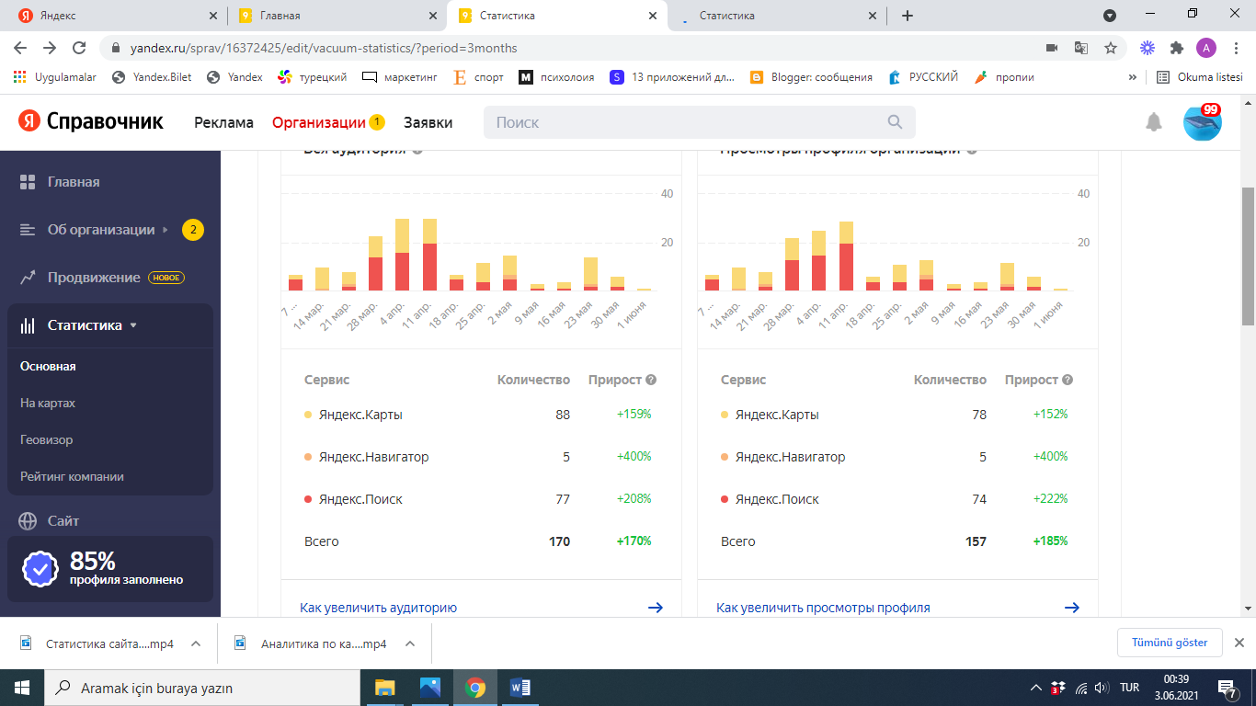Show hidden system tray icons
This screenshot has height=706, width=1256.
click(1036, 688)
